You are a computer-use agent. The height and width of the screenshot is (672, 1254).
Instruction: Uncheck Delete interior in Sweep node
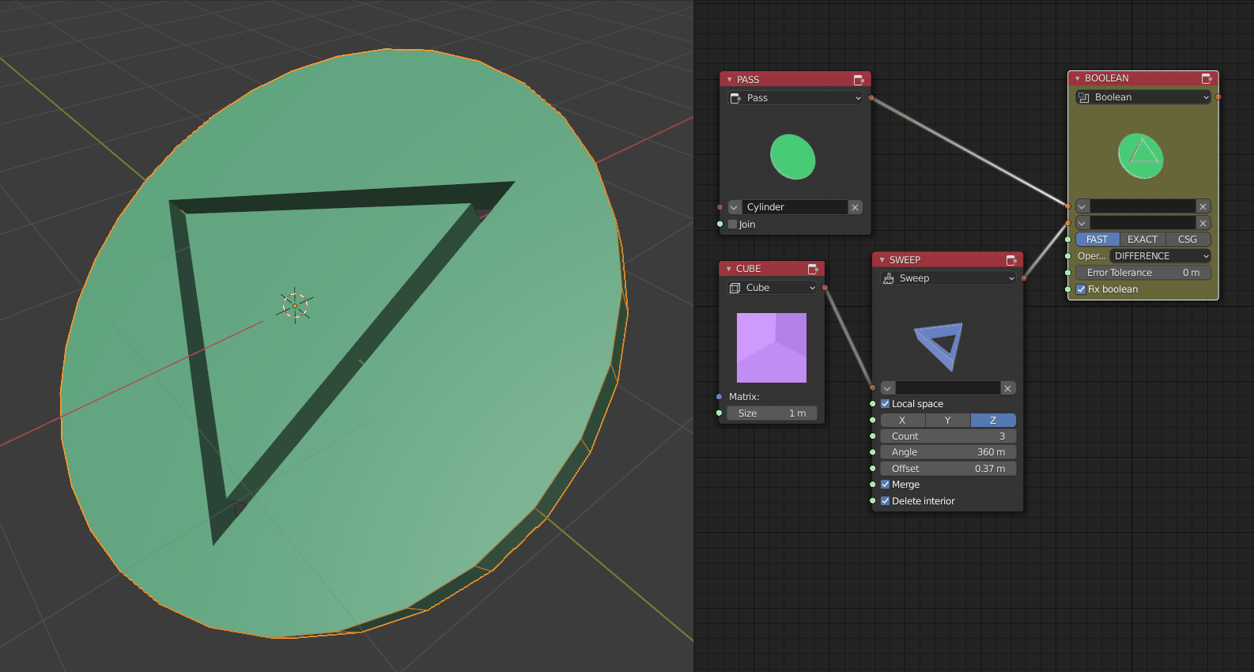(886, 501)
